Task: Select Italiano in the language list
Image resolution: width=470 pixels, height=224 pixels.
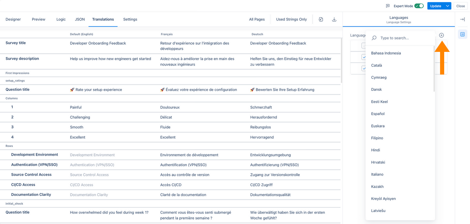Action: coord(377,175)
